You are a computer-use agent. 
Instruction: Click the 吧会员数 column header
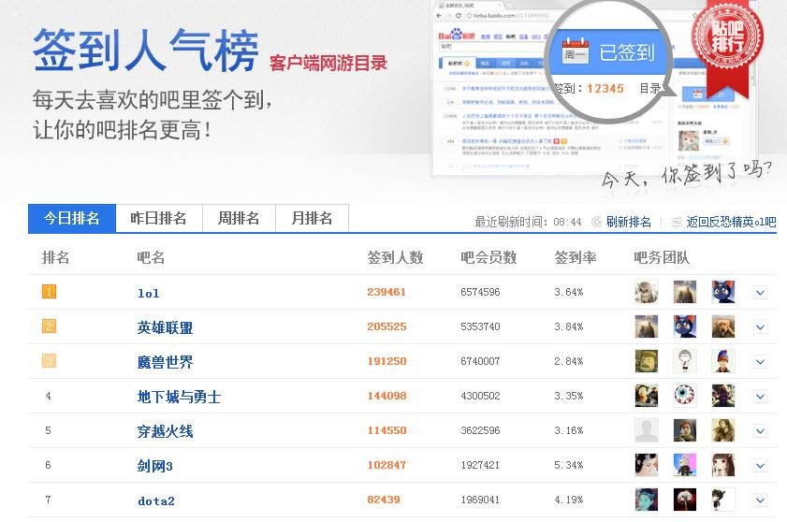488,257
